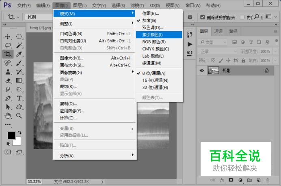Open the Filter menu
This screenshot has height=186, width=281.
[x=137, y=6]
